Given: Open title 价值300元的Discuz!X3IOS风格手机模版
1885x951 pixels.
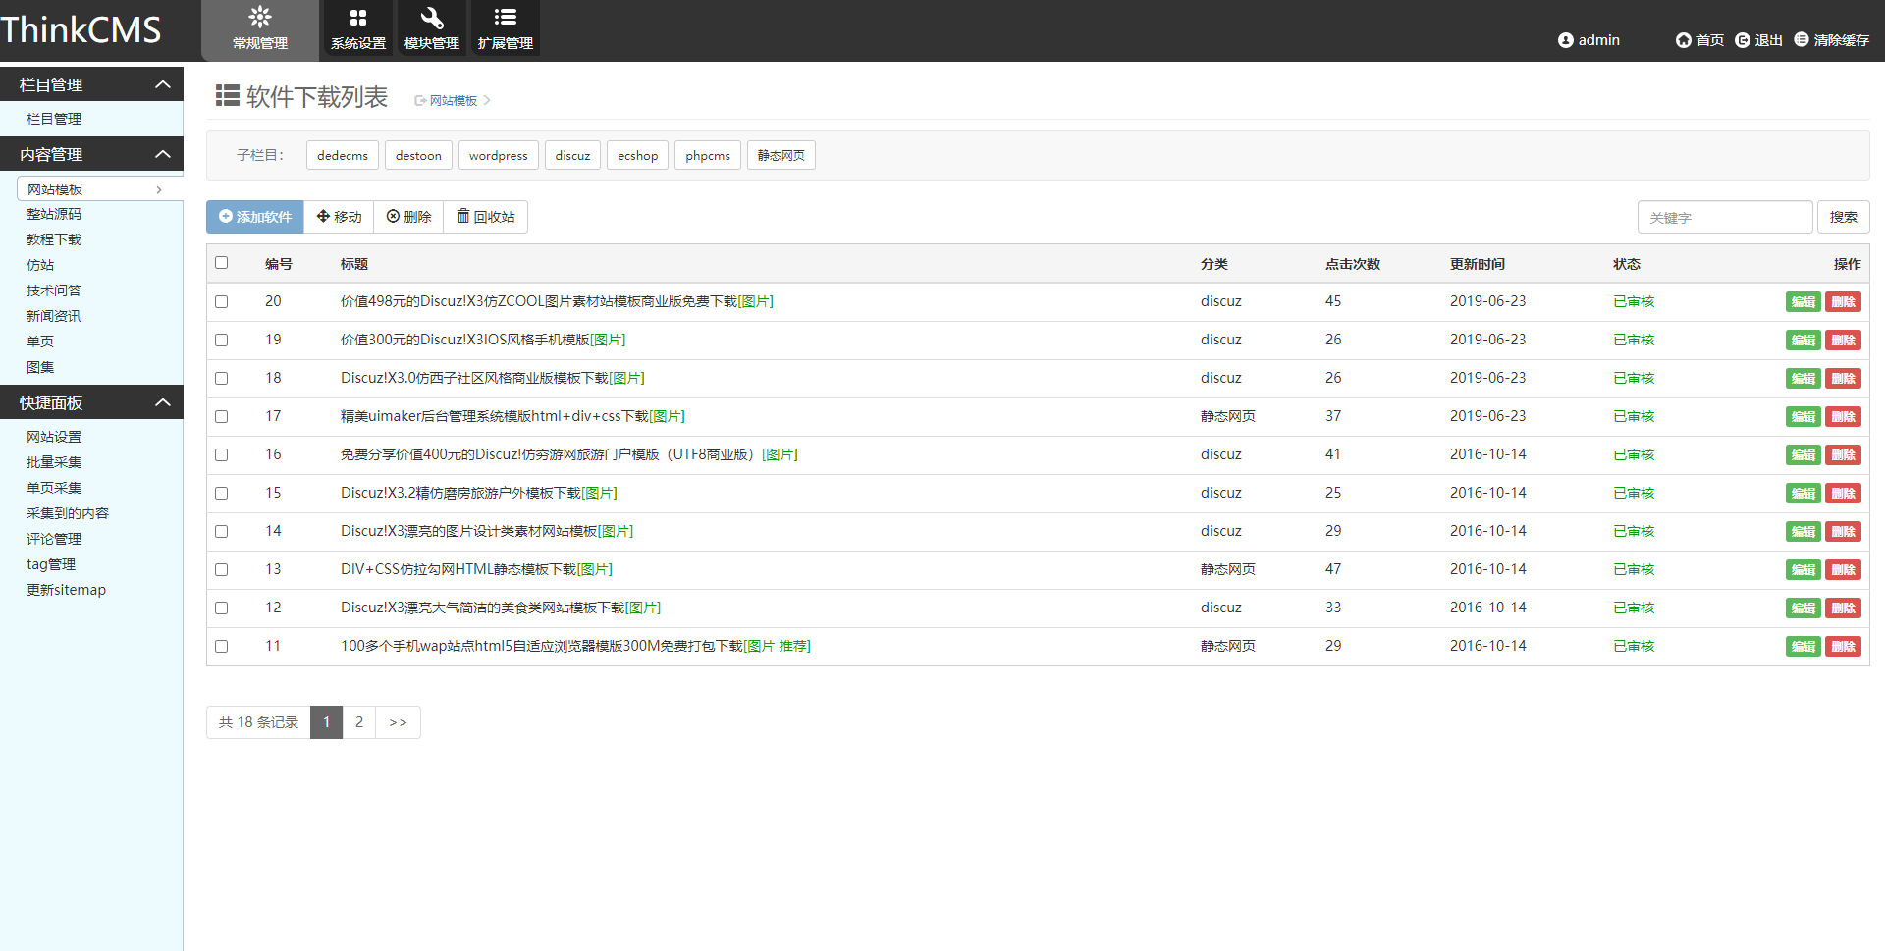Looking at the screenshot, I should click(465, 340).
